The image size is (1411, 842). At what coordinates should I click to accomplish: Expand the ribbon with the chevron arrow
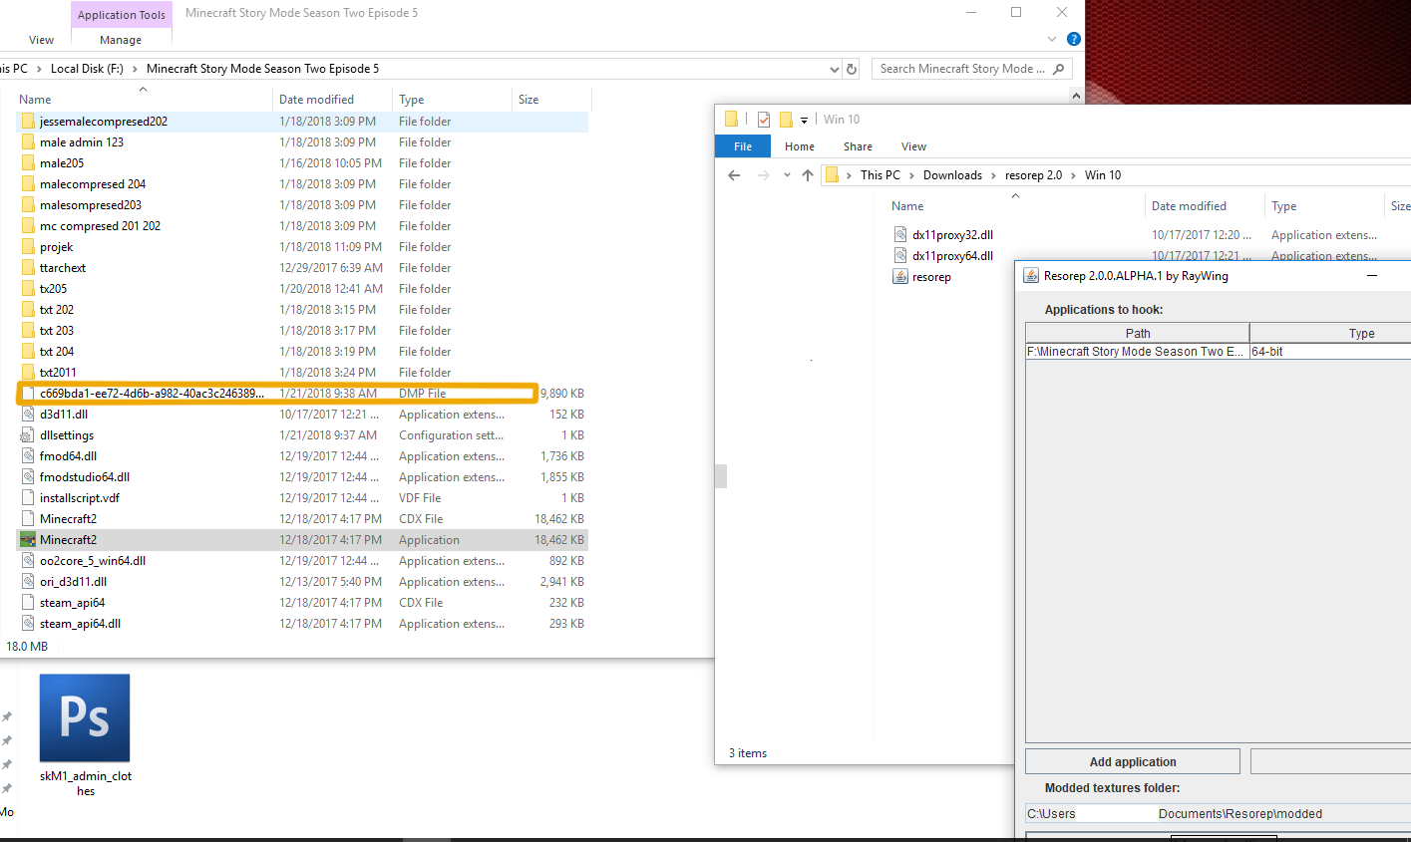coord(1051,39)
